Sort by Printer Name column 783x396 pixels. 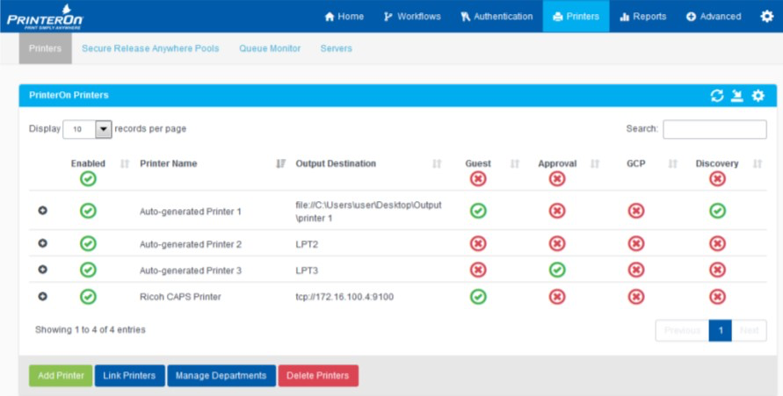pyautogui.click(x=281, y=163)
